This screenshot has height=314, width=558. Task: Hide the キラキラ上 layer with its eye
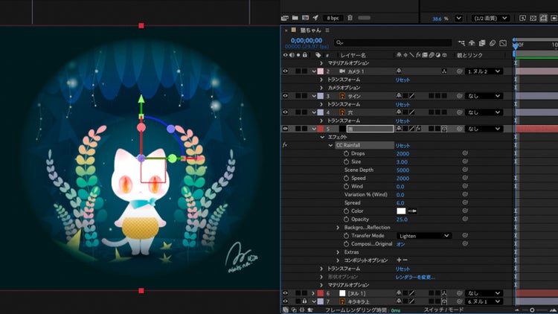coord(286,301)
